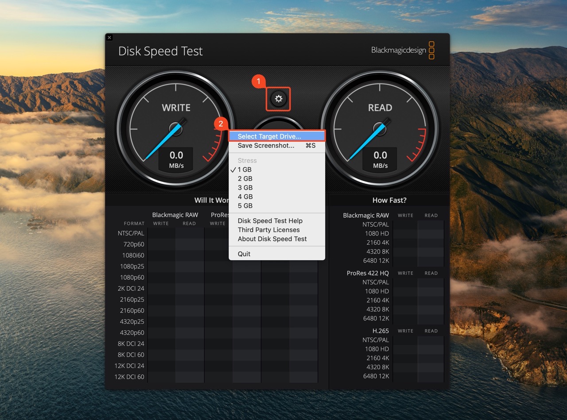Click the settings gear icon
The width and height of the screenshot is (567, 420).
(x=278, y=99)
